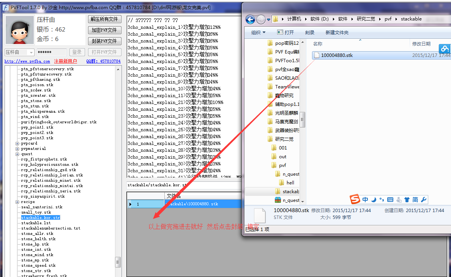Click the Explorer back arrow button
Image resolution: width=451 pixels, height=277 pixels.
tap(250, 19)
